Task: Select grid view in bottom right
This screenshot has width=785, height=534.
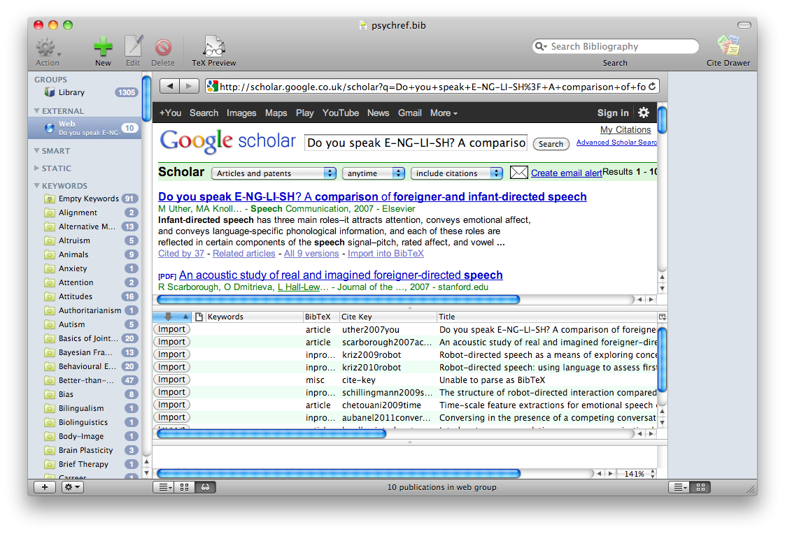Action: pos(700,487)
